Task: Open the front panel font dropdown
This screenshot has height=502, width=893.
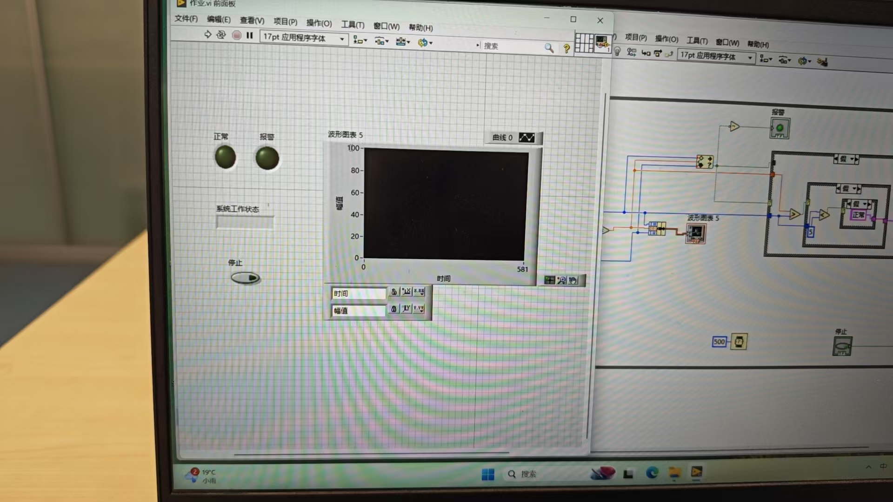Action: [x=303, y=38]
